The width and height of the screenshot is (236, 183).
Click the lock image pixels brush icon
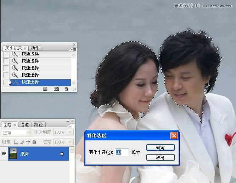(22, 142)
